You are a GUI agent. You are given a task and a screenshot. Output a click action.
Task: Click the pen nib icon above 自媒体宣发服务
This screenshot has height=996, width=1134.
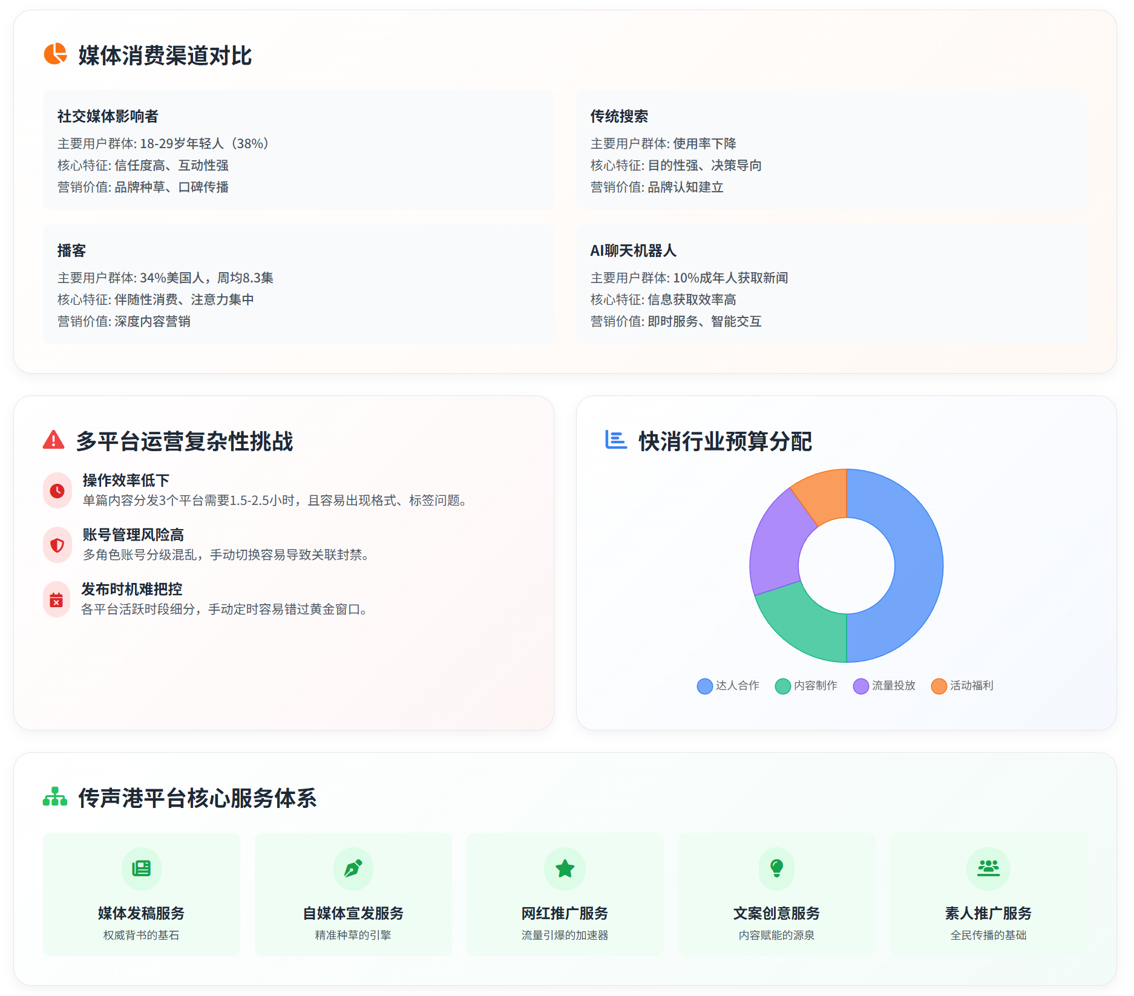pyautogui.click(x=353, y=868)
